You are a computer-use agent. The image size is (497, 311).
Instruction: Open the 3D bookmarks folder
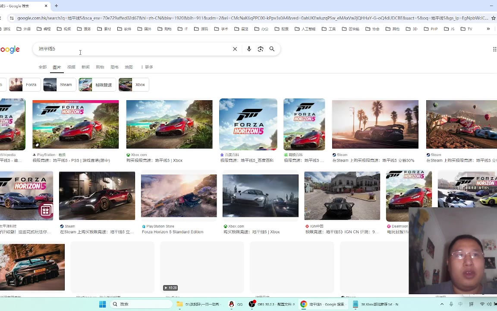412,29
